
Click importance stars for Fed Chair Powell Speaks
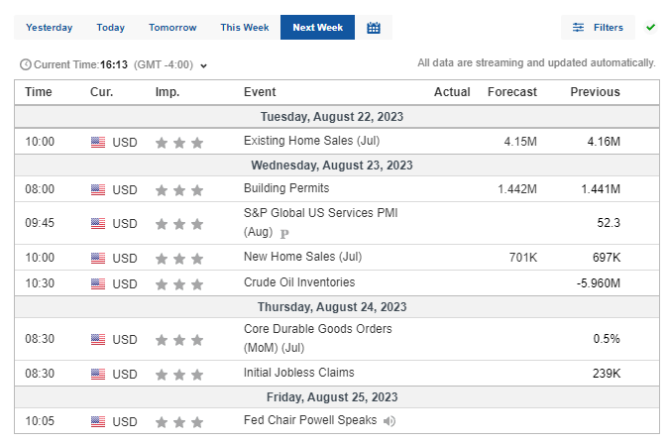[179, 422]
